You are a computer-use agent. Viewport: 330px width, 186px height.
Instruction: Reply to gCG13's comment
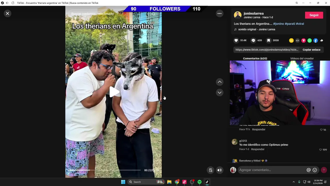pos(258,149)
